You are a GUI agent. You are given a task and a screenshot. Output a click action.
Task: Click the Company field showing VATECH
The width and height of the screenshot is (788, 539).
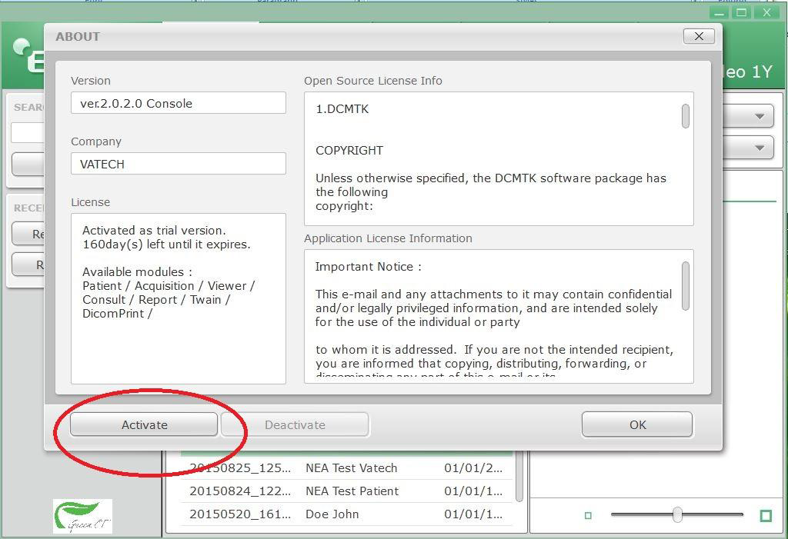(x=179, y=164)
